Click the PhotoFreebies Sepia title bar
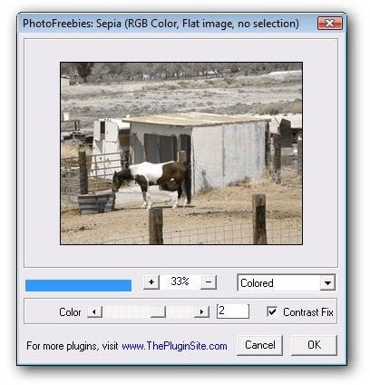The width and height of the screenshot is (370, 385). pyautogui.click(x=161, y=24)
